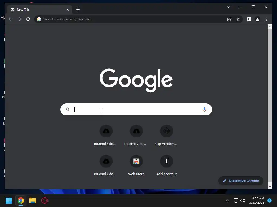Image resolution: width=277 pixels, height=207 pixels.
Task: Open the Web Store shortcut
Action: click(x=136, y=165)
